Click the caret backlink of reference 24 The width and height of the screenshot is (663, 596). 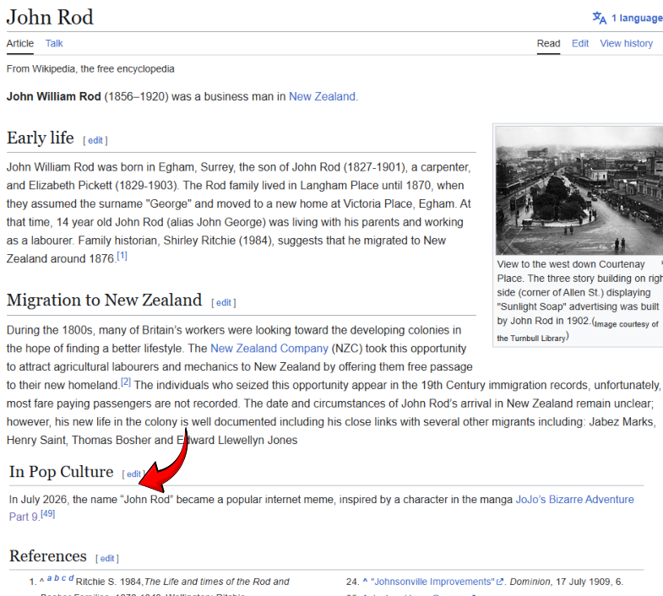point(365,582)
